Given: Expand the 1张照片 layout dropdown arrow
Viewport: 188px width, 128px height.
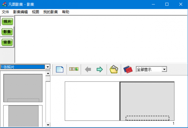Looking at the screenshot, I should pyautogui.click(x=48, y=67).
